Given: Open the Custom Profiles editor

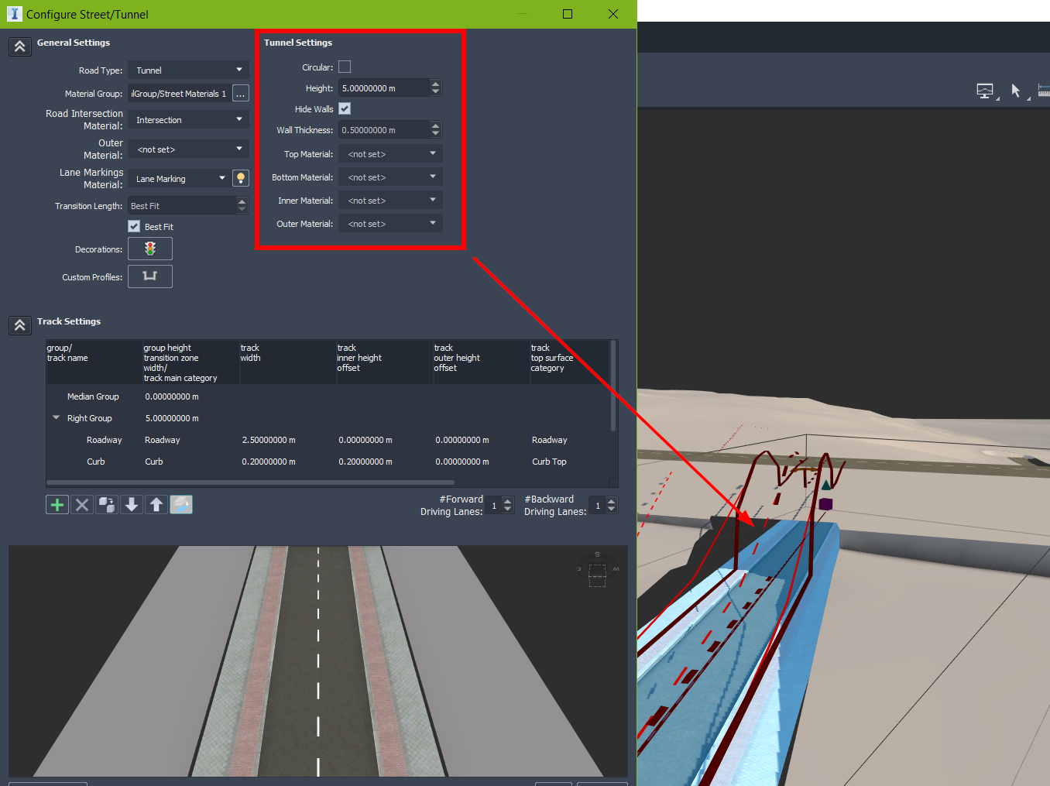Looking at the screenshot, I should pyautogui.click(x=149, y=276).
